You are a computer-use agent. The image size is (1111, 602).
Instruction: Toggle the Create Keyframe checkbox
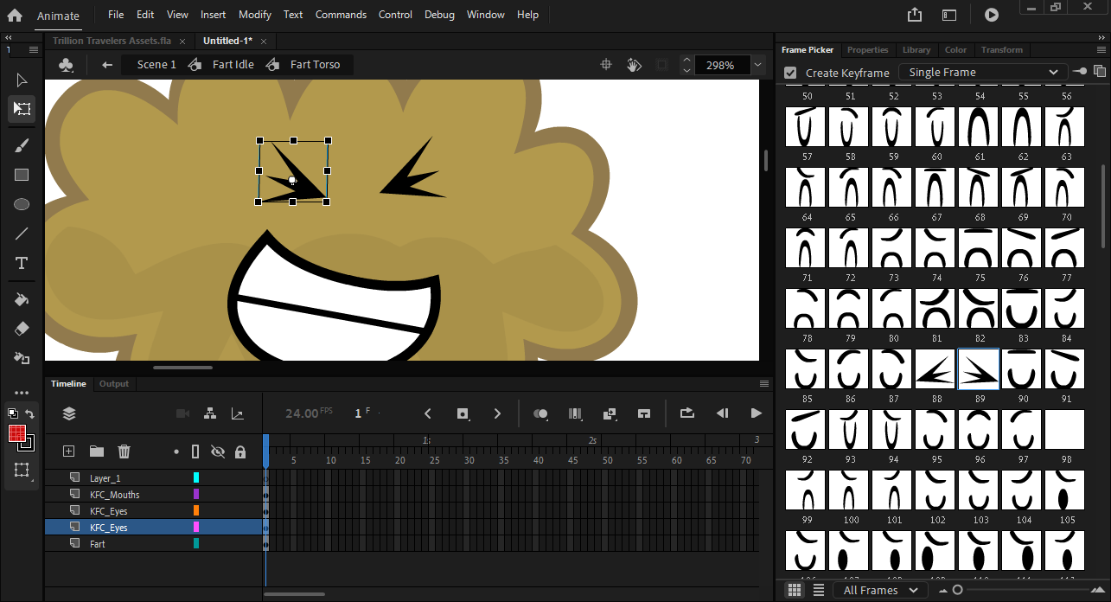(x=789, y=73)
